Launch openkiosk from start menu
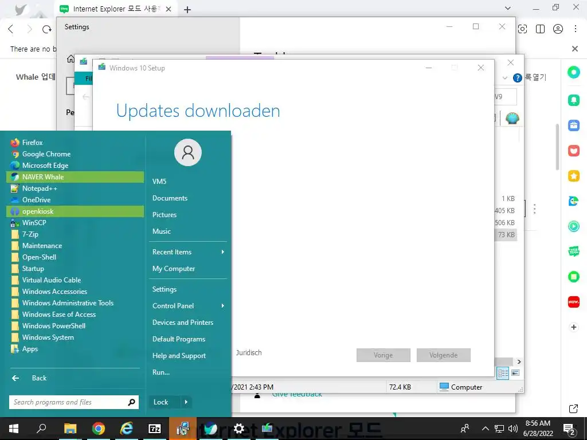Image resolution: width=587 pixels, height=440 pixels. click(75, 211)
